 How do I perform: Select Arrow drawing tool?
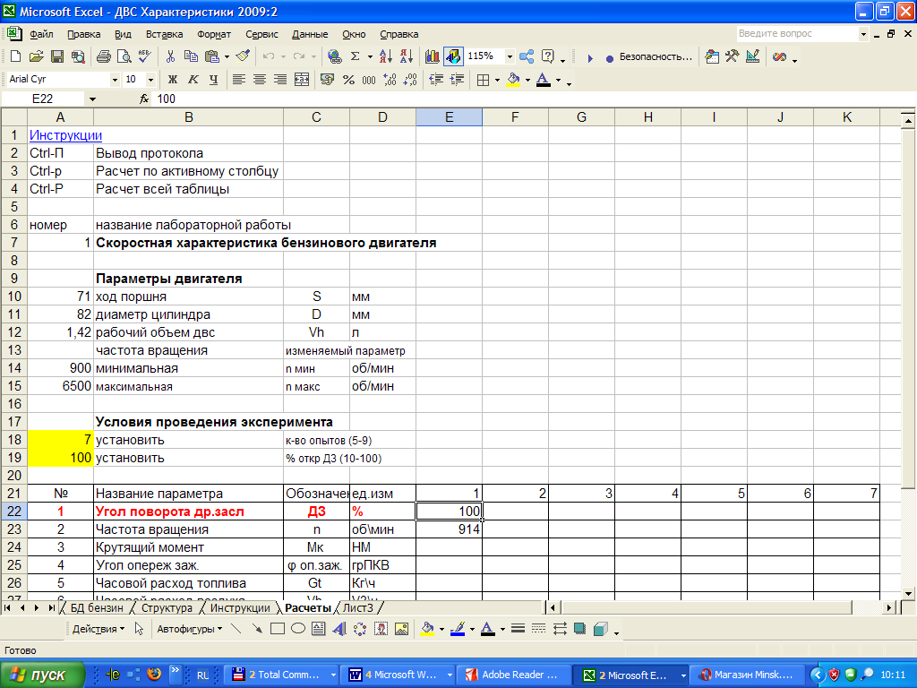point(257,629)
